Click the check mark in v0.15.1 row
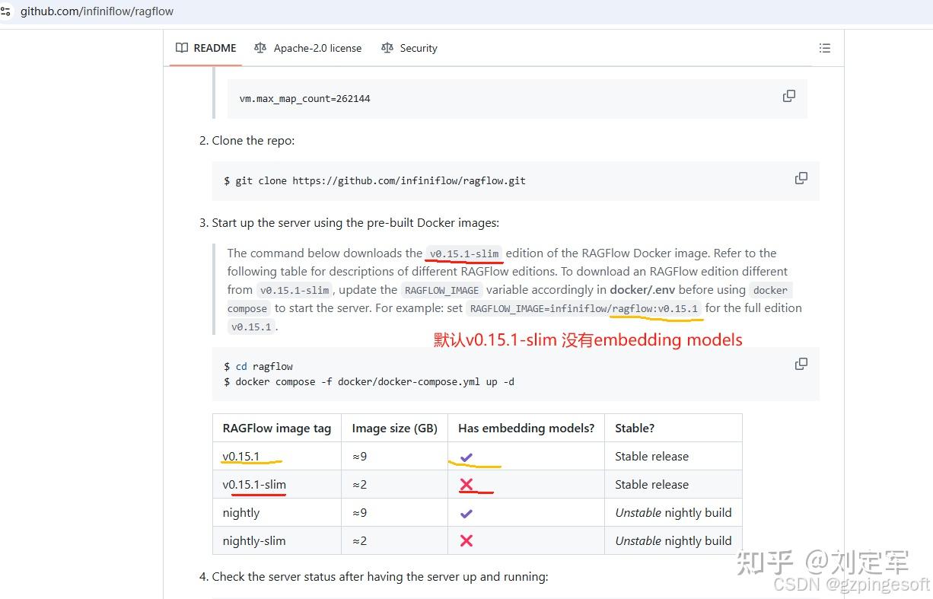 click(x=466, y=457)
